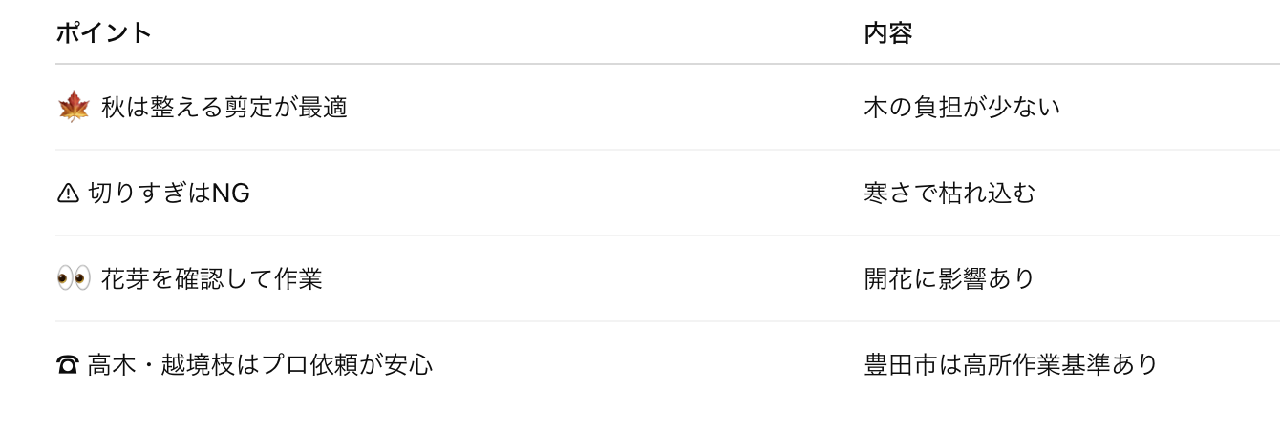Click the maple leaf emoji icon

coord(74,108)
